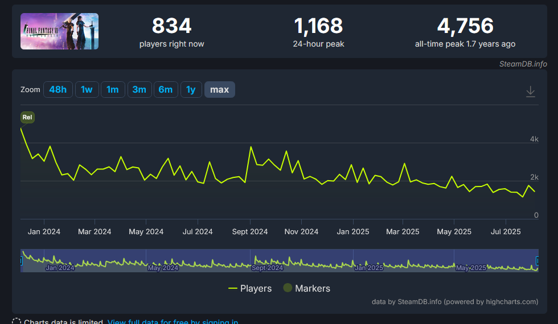
Task: Select the 1w zoom range
Action: [x=87, y=90]
